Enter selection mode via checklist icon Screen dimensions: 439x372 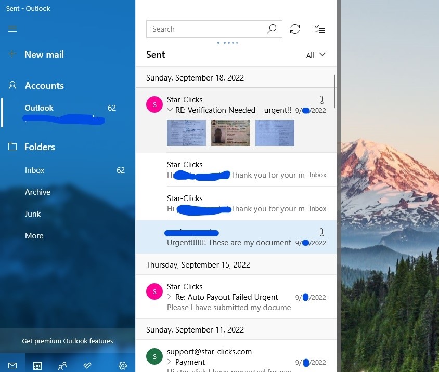pyautogui.click(x=320, y=29)
